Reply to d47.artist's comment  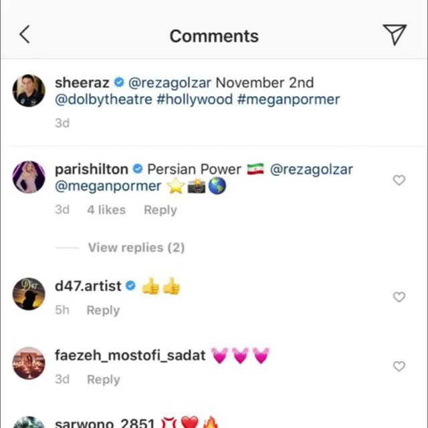(x=103, y=310)
